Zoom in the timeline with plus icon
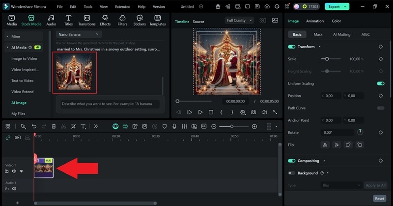The image size is (393, 206). pos(254,127)
